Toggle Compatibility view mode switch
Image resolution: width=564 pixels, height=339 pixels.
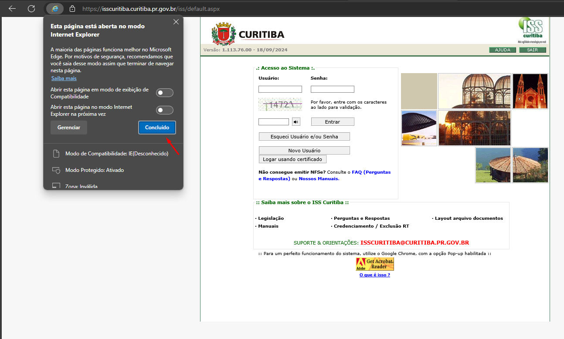pos(165,93)
